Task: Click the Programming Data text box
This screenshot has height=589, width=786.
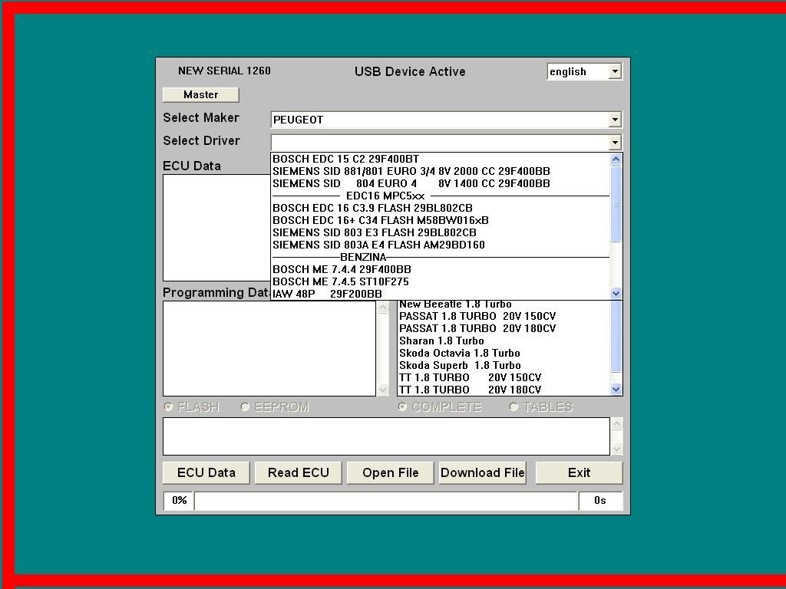Action: click(x=269, y=348)
